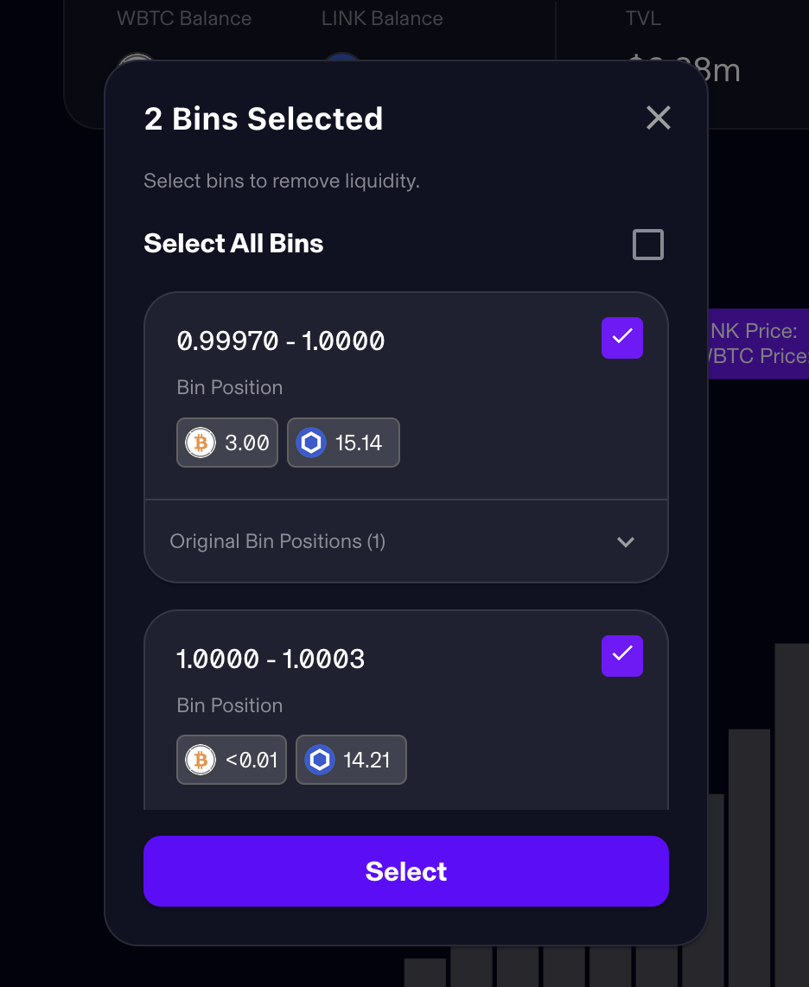
Task: Expand Original Bin Positions chevron
Action: tap(626, 542)
